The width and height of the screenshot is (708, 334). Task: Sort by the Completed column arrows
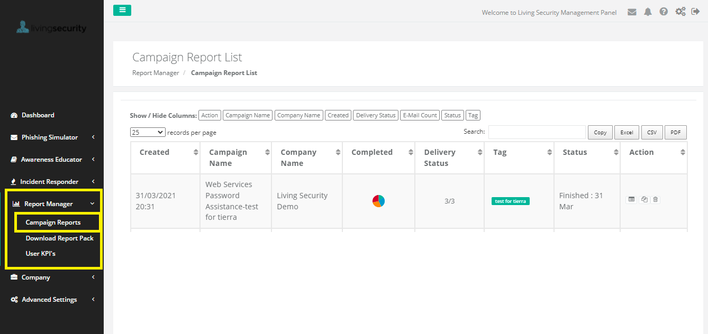point(411,152)
